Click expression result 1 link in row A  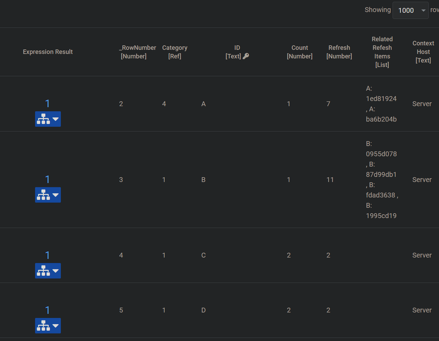pos(47,104)
